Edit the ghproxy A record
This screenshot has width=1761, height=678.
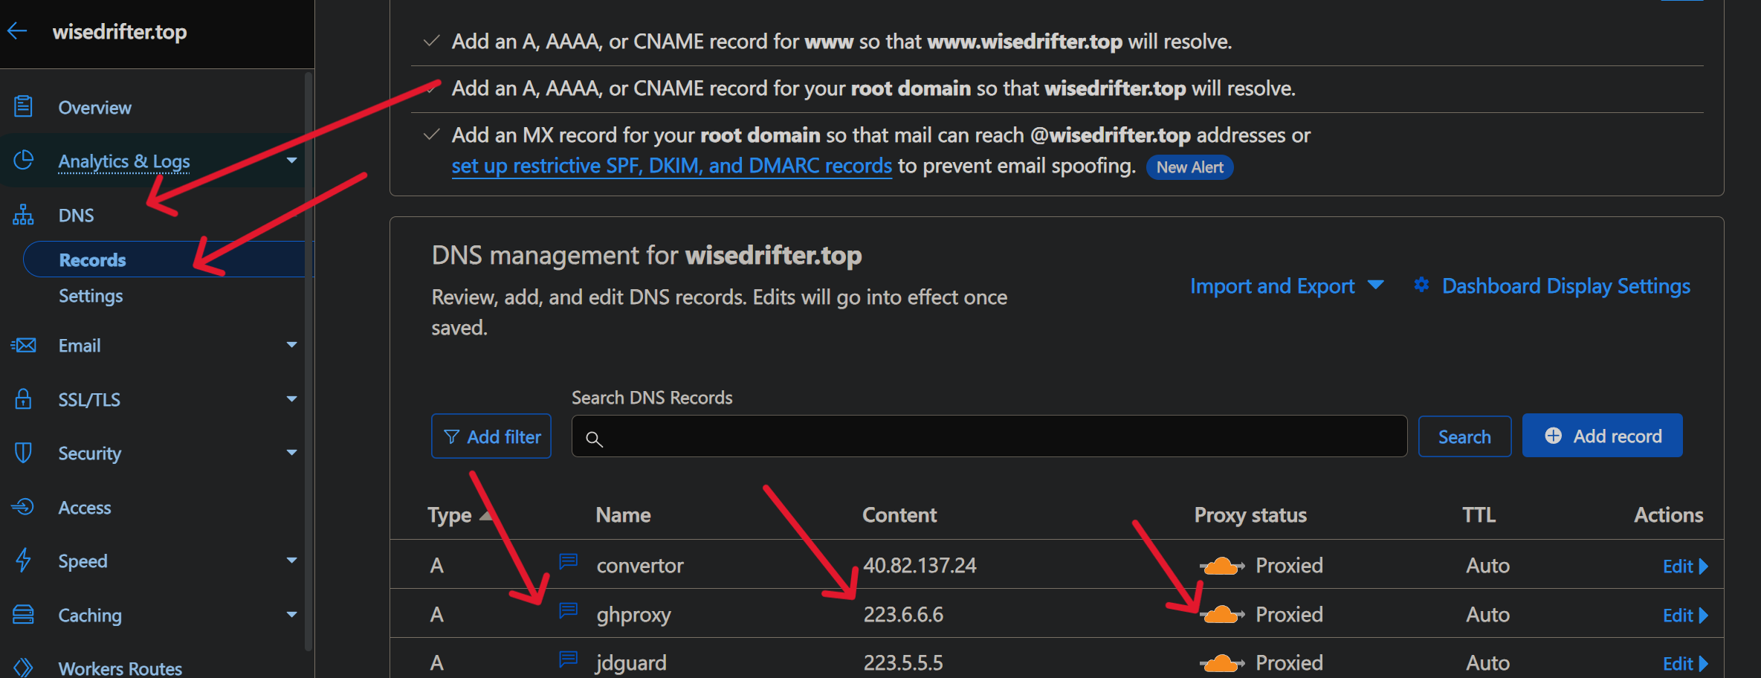[x=1685, y=616]
